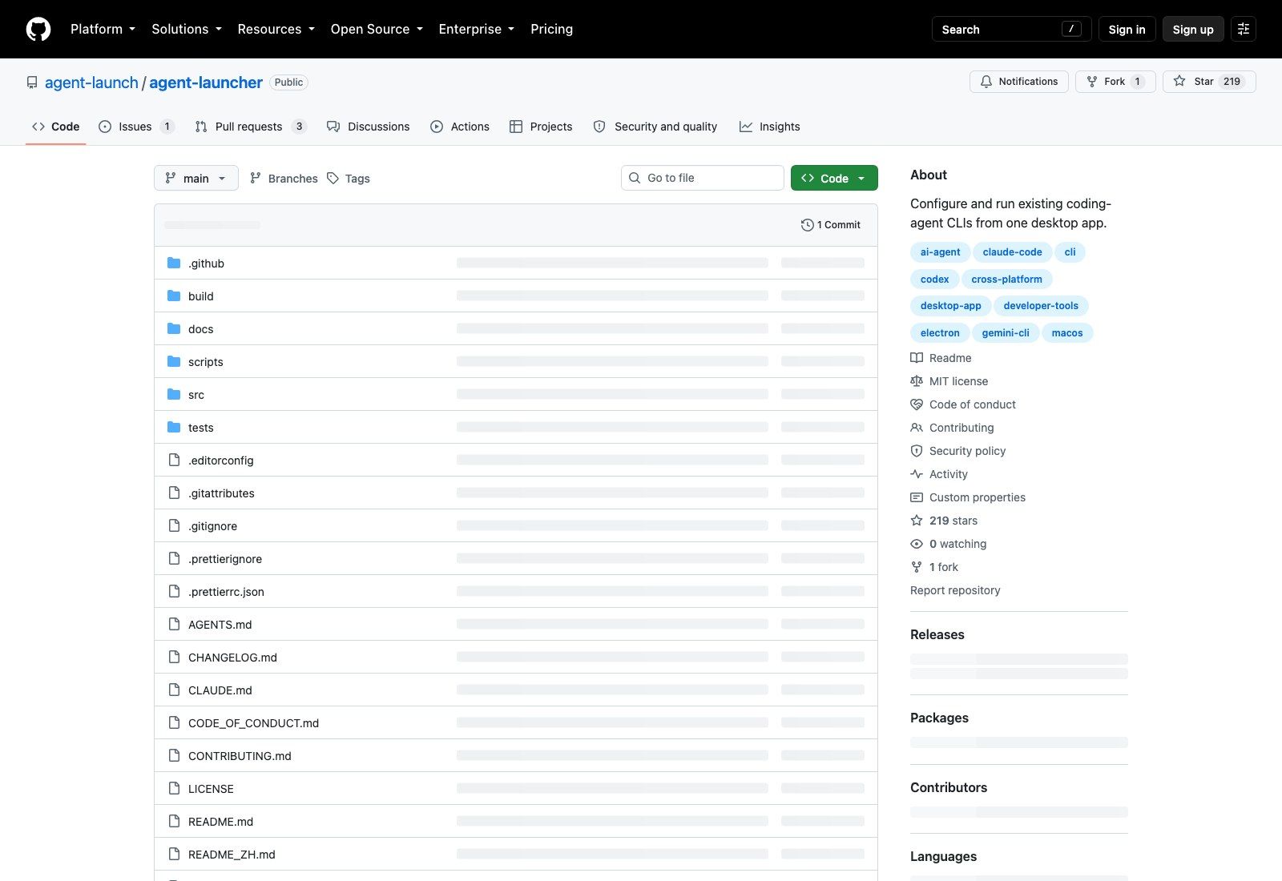Open the Insights tab
Image resolution: width=1282 pixels, height=881 pixels.
point(769,127)
